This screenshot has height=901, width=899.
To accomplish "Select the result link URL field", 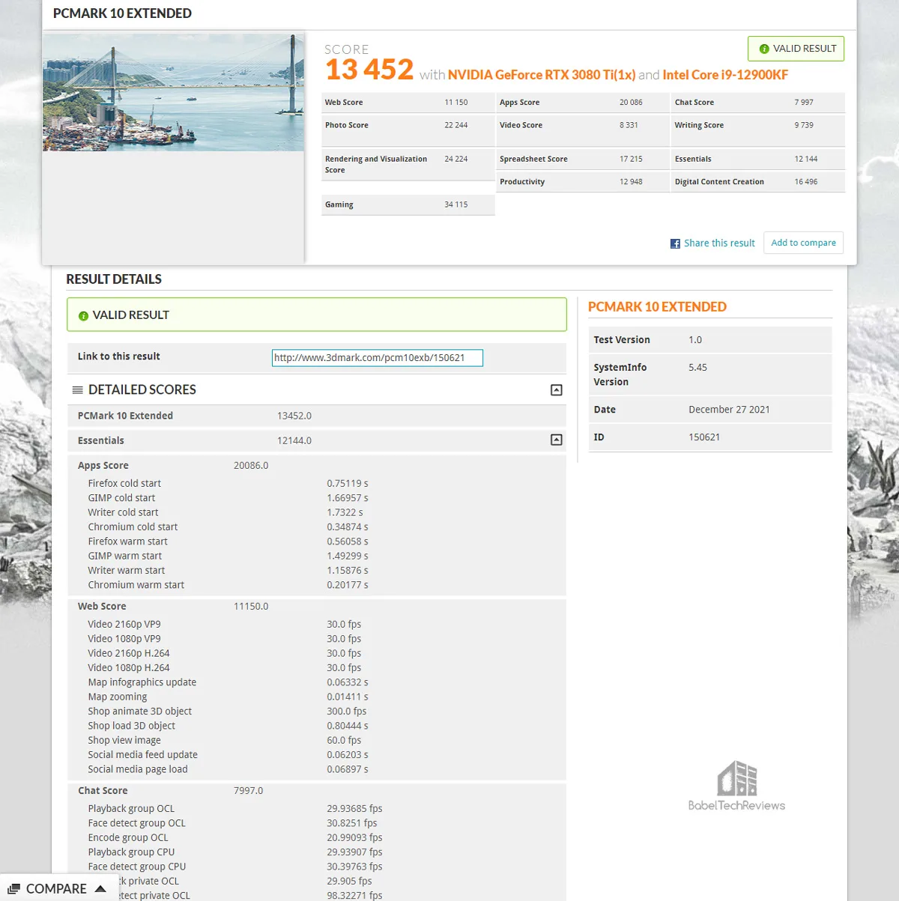I will 378,358.
